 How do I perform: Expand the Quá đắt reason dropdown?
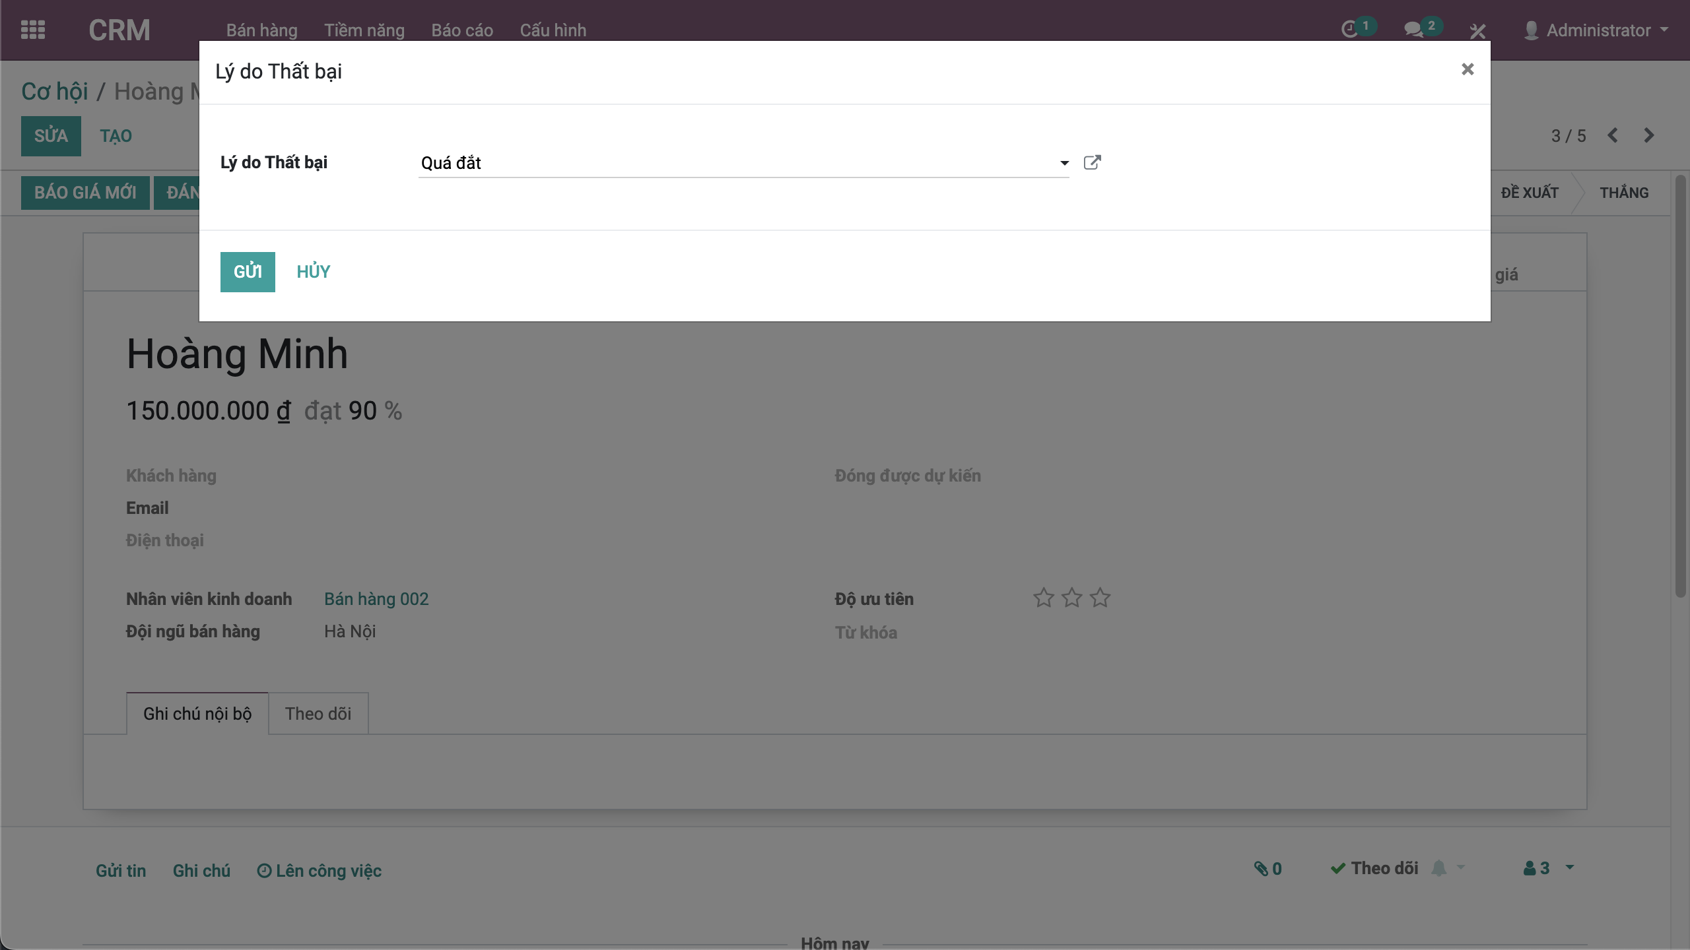[1064, 163]
